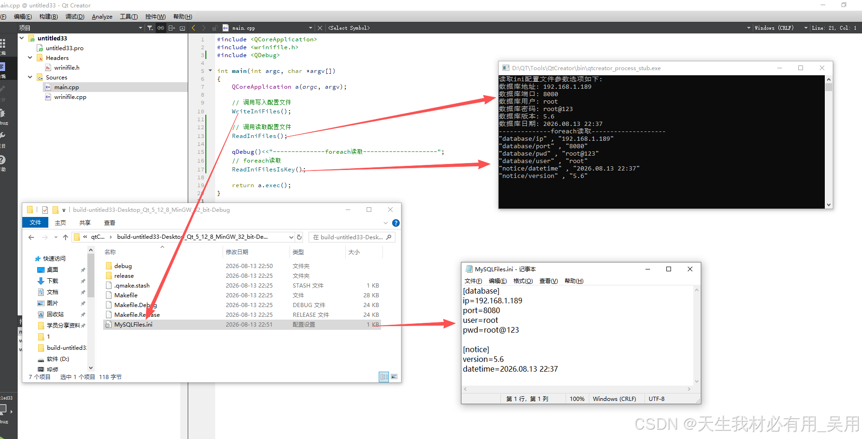Switch to Projects mode wrench icon
862x439 pixels.
3,136
